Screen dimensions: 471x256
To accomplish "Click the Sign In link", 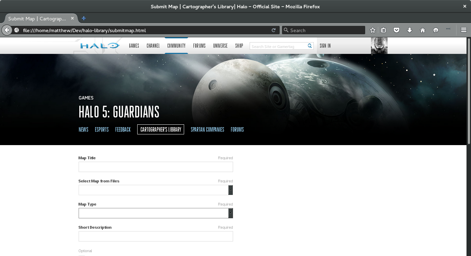I will (x=325, y=46).
